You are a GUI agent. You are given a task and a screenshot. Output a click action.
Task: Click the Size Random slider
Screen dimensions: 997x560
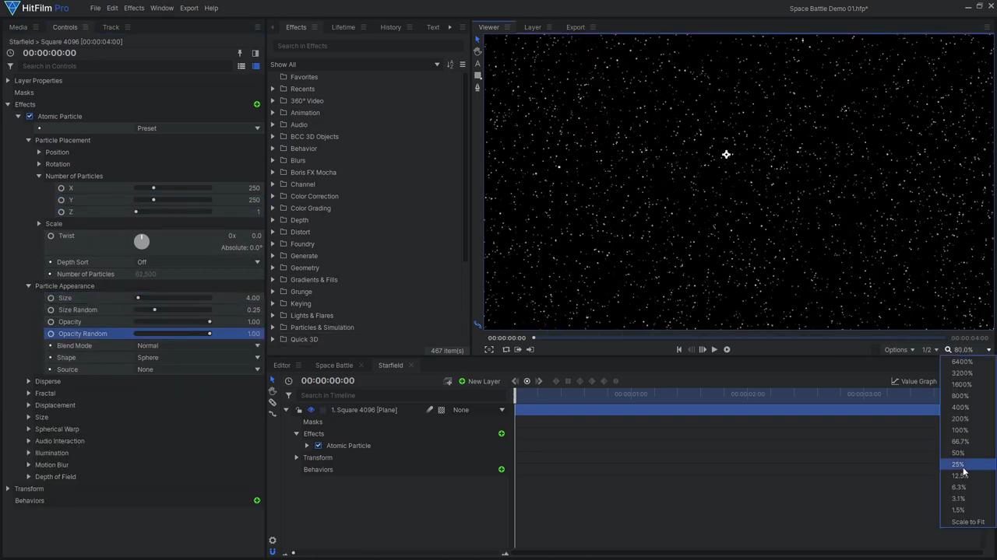(x=173, y=310)
